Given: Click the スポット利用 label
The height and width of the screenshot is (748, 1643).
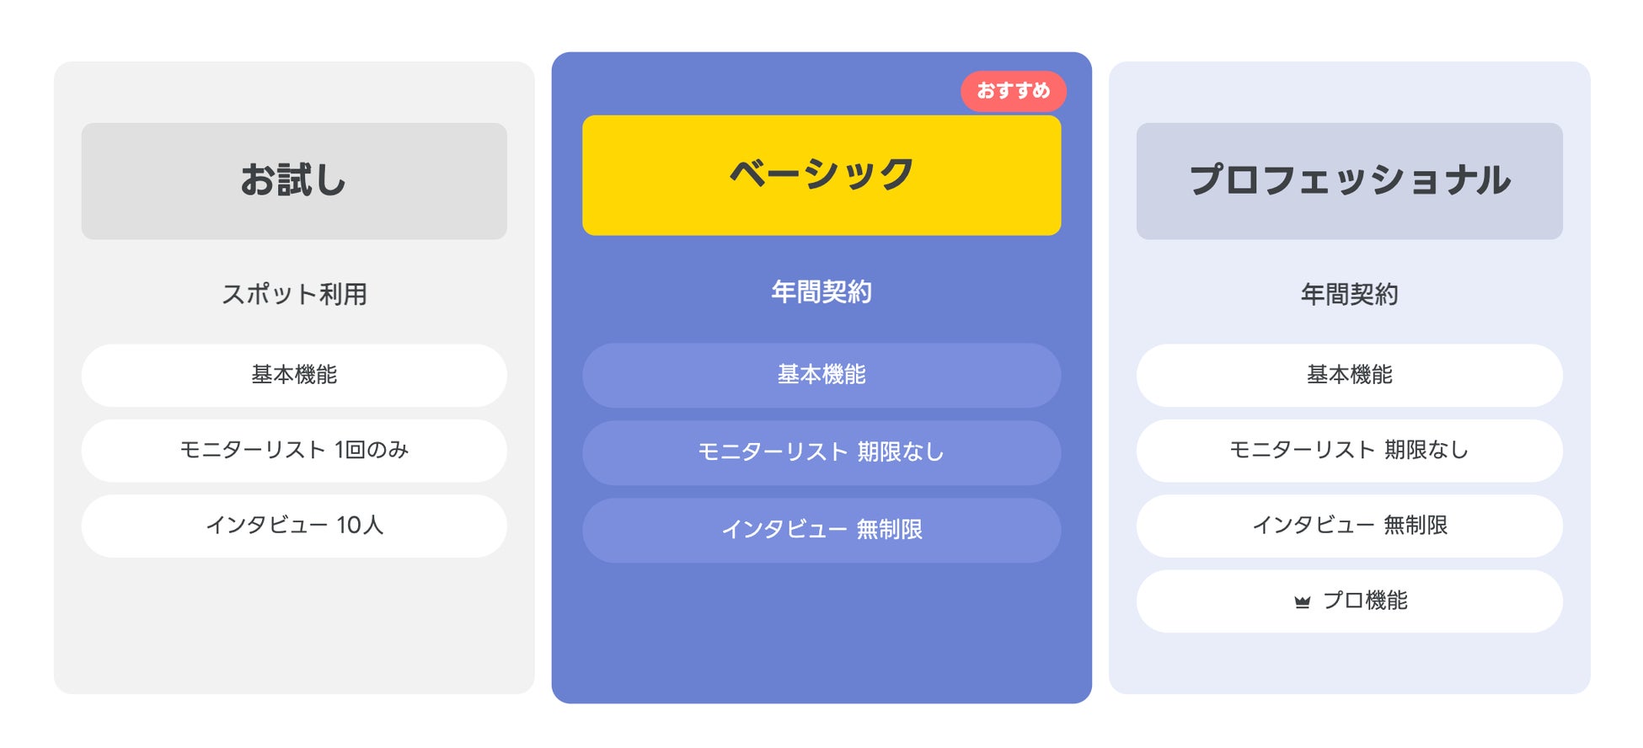Looking at the screenshot, I should coord(294,294).
